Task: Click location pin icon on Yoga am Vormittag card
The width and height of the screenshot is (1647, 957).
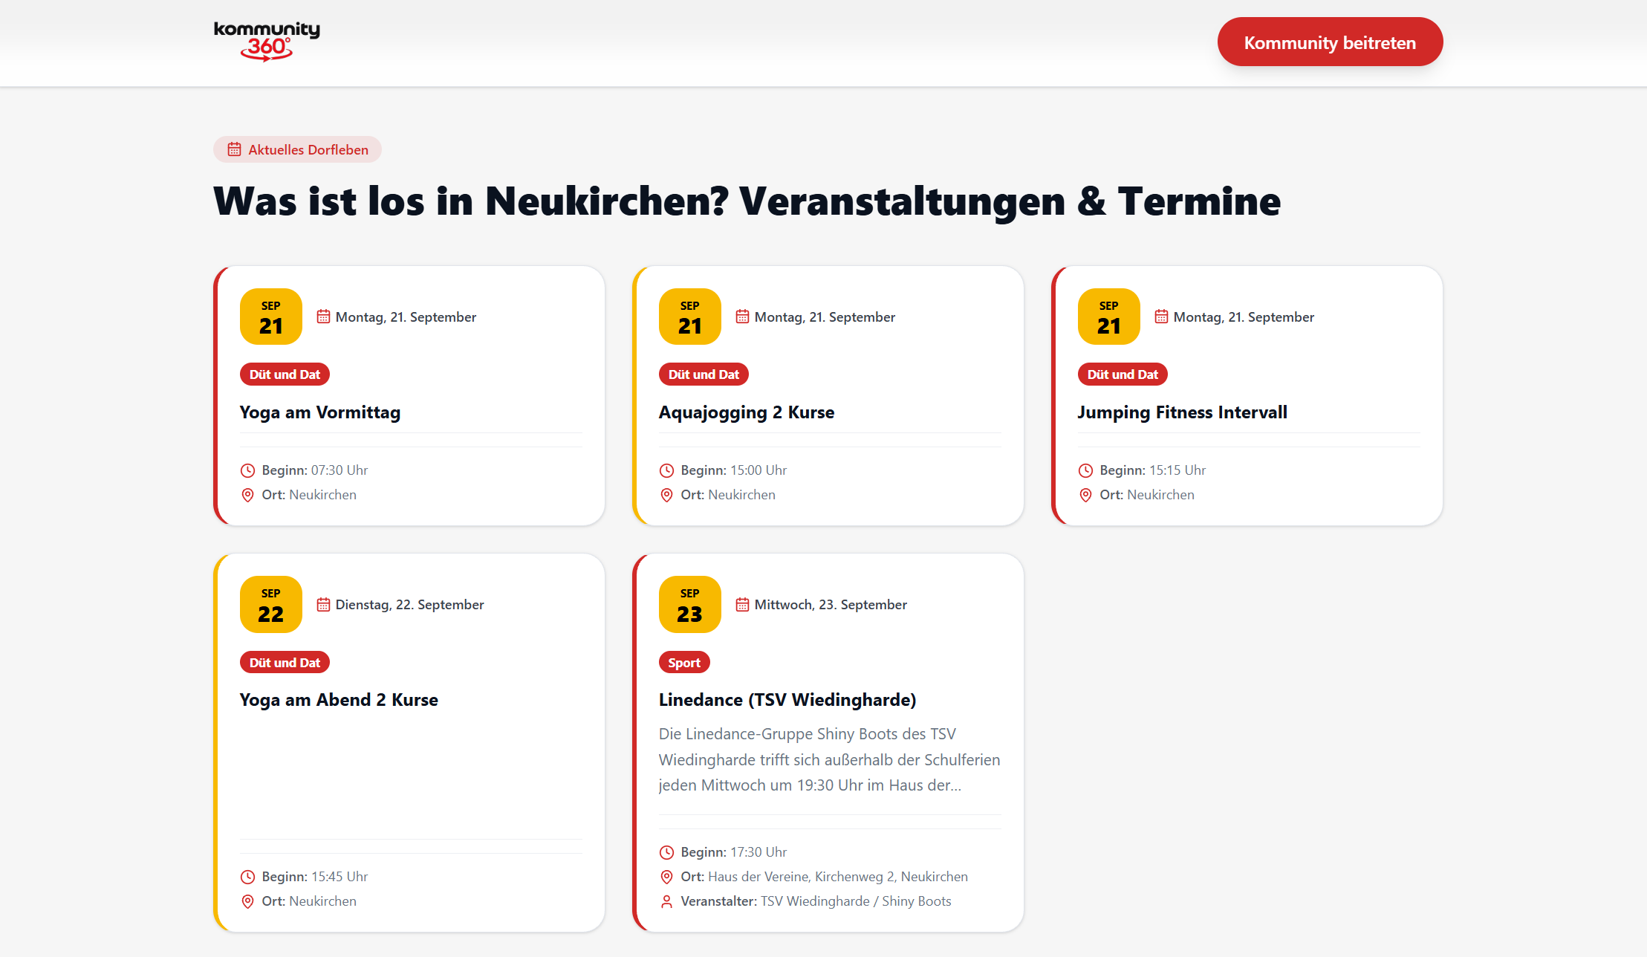Action: [x=248, y=495]
